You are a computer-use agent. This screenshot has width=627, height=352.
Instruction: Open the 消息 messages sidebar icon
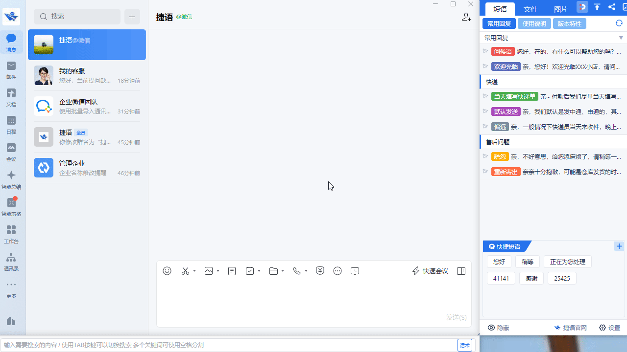click(x=11, y=42)
